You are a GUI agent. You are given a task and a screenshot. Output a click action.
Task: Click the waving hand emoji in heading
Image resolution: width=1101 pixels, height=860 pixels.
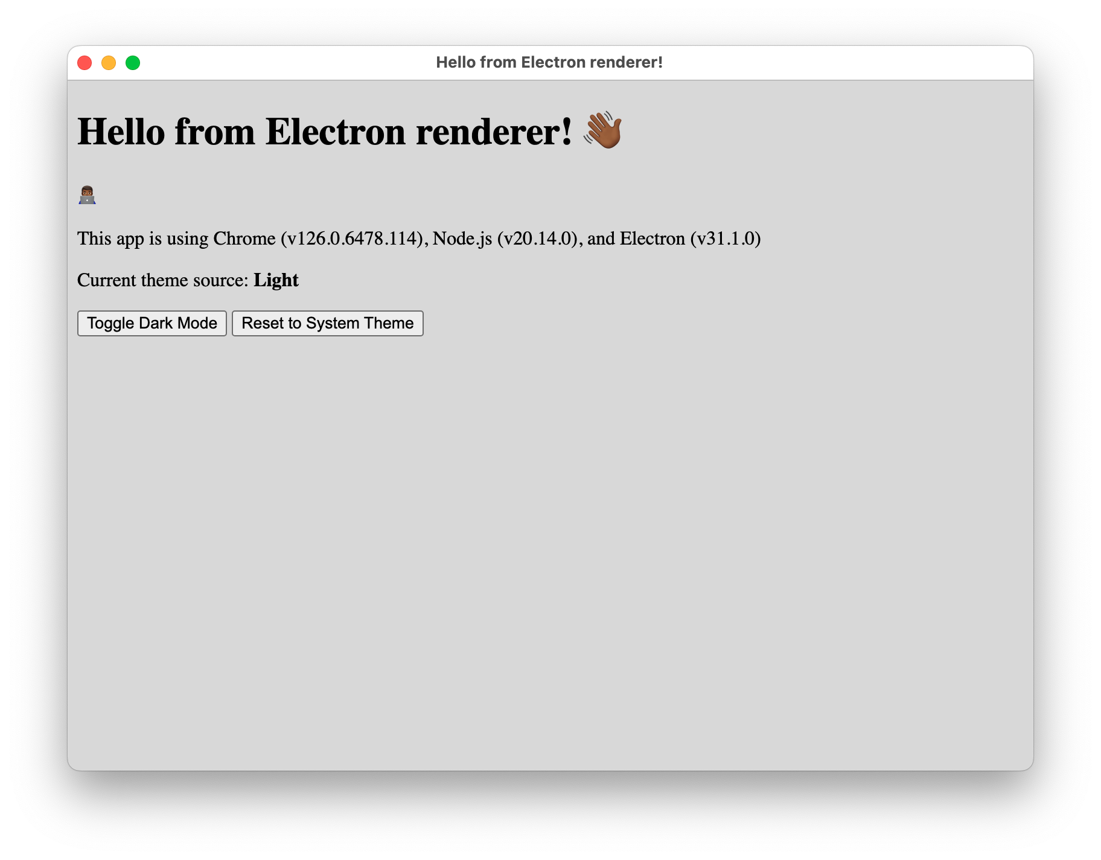tap(602, 130)
